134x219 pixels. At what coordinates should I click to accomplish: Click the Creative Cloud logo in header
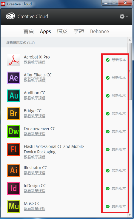(x=10, y=16)
